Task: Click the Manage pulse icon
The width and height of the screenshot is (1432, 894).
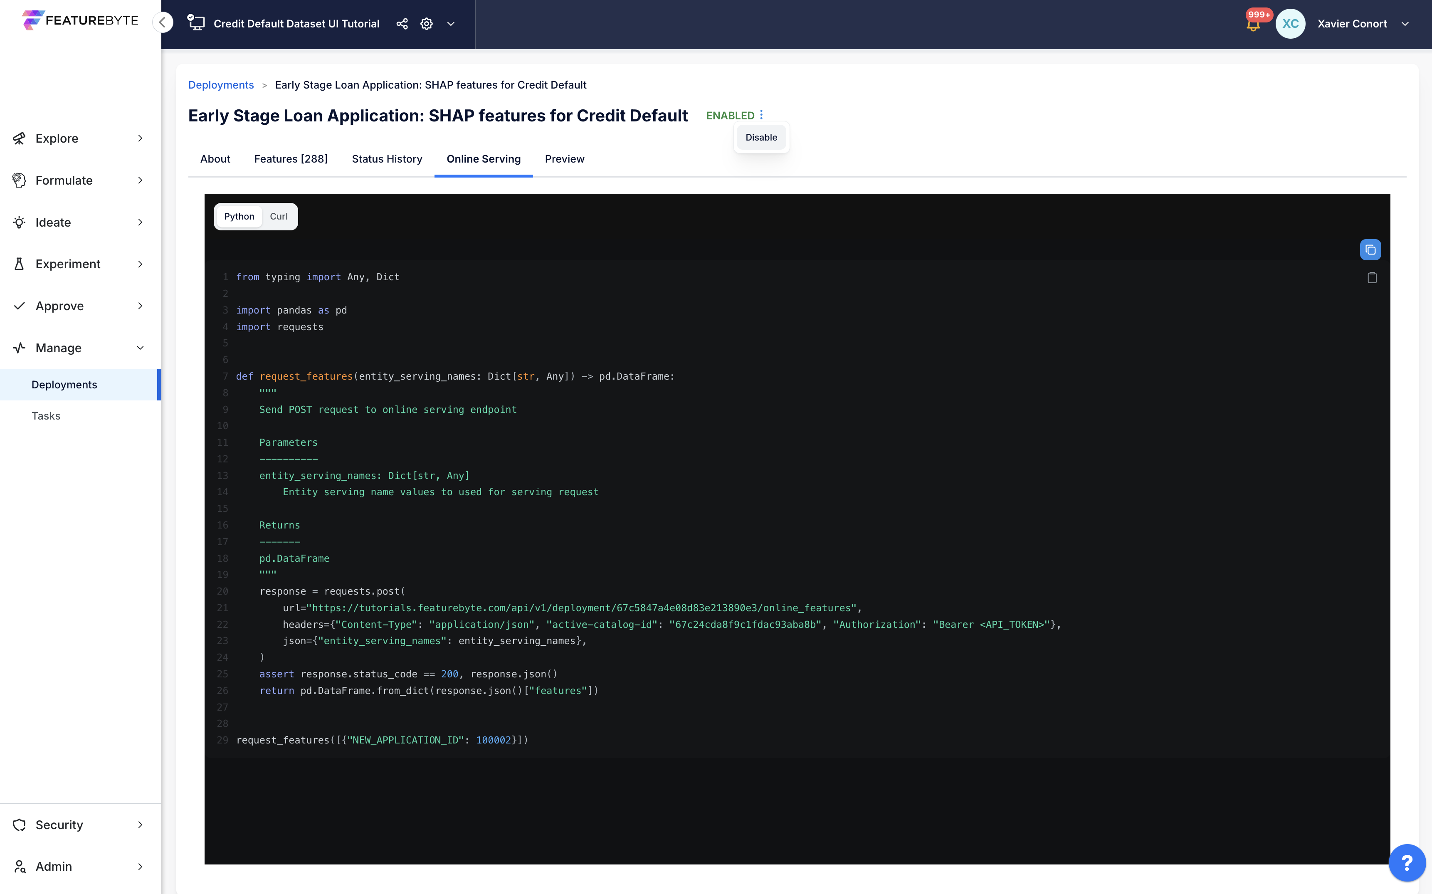Action: tap(20, 348)
